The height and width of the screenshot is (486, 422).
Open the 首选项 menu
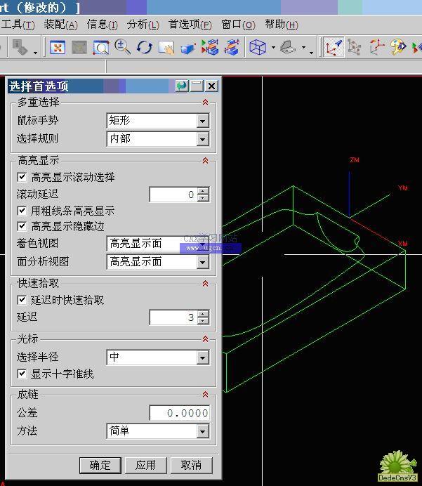(x=190, y=25)
